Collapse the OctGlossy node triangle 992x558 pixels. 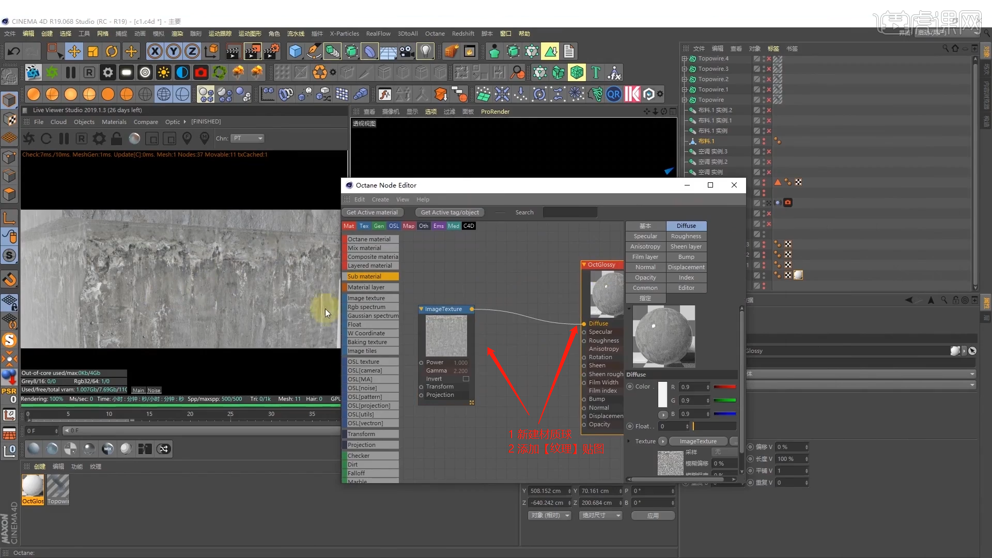(x=584, y=265)
